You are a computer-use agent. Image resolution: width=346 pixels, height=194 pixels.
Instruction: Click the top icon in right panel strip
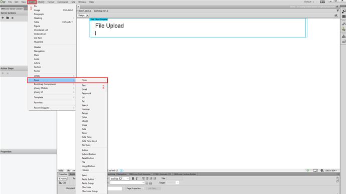(x=343, y=11)
